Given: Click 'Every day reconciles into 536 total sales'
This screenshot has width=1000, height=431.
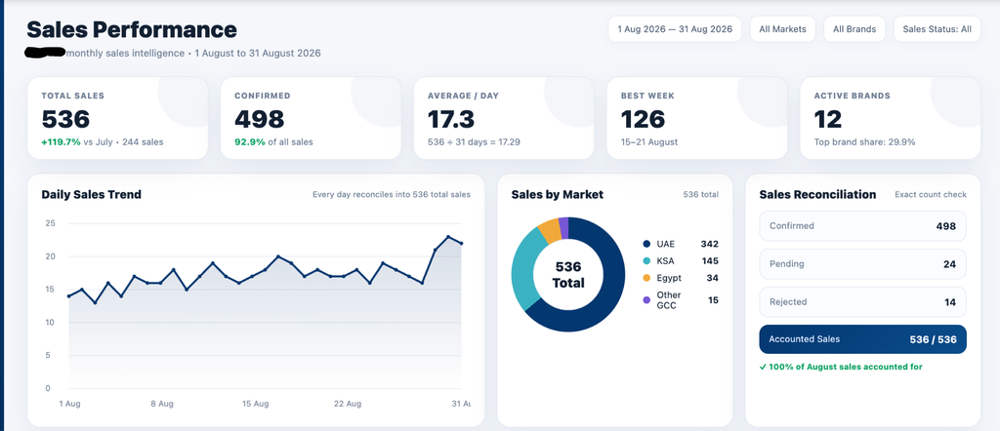Looking at the screenshot, I should 392,195.
